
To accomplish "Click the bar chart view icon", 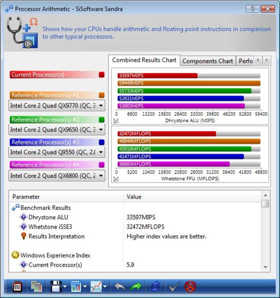I will point(76,286).
